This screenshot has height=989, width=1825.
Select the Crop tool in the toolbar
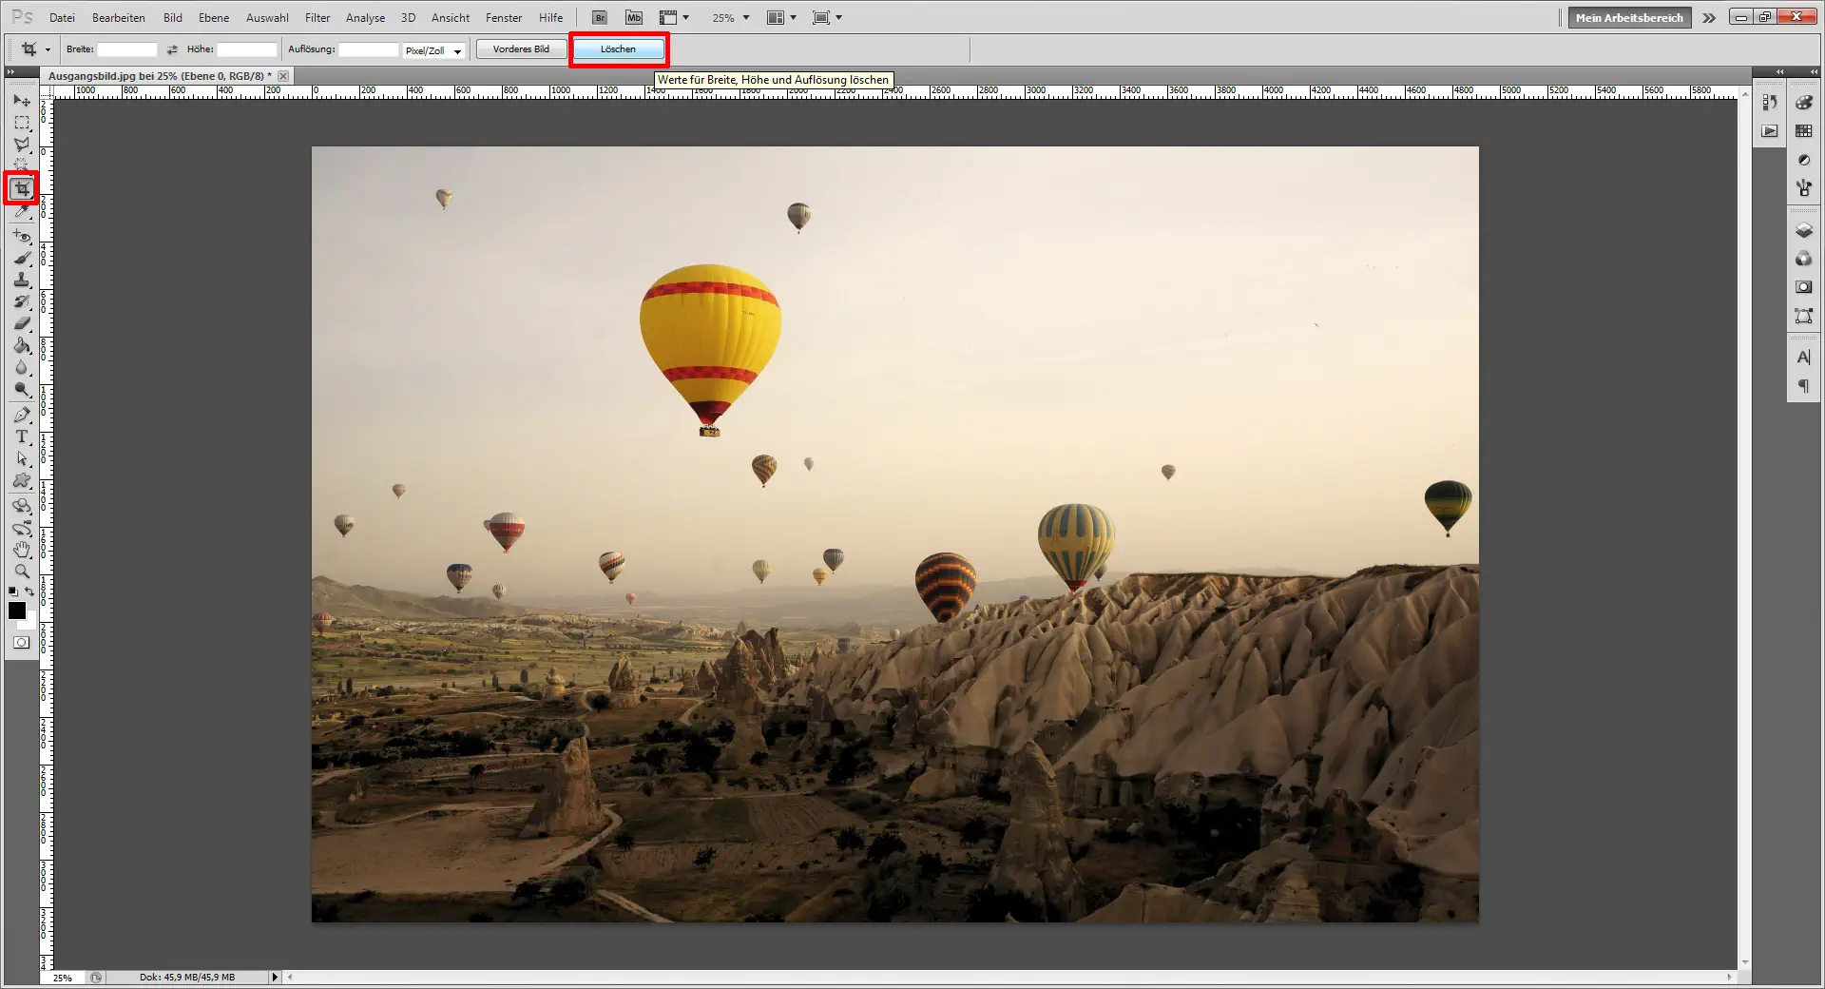coord(21,189)
